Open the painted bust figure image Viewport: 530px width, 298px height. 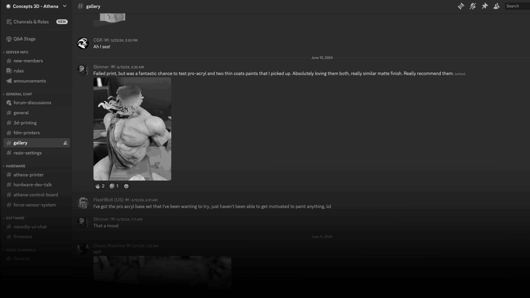point(132,129)
